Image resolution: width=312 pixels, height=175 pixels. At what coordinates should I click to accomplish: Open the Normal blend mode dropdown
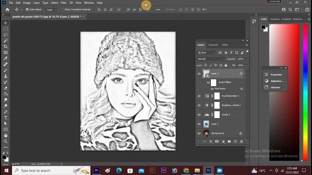pos(211,59)
